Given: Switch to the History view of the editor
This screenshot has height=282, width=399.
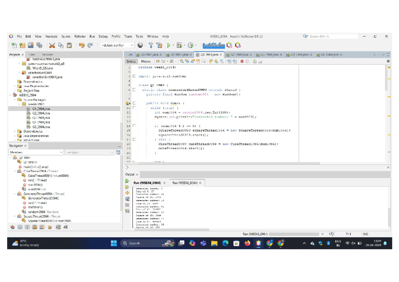Looking at the screenshot, I should (146, 61).
